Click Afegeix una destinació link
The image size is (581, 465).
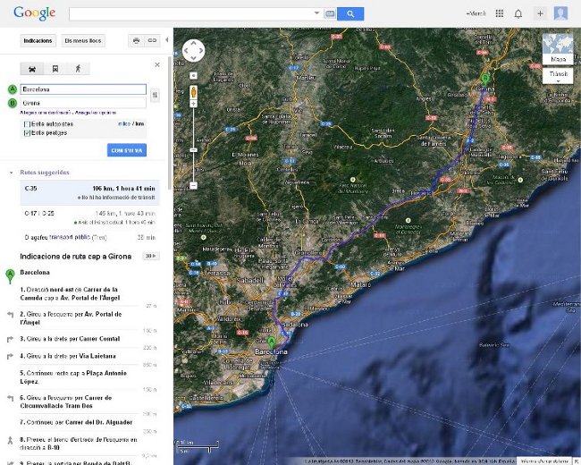click(46, 113)
